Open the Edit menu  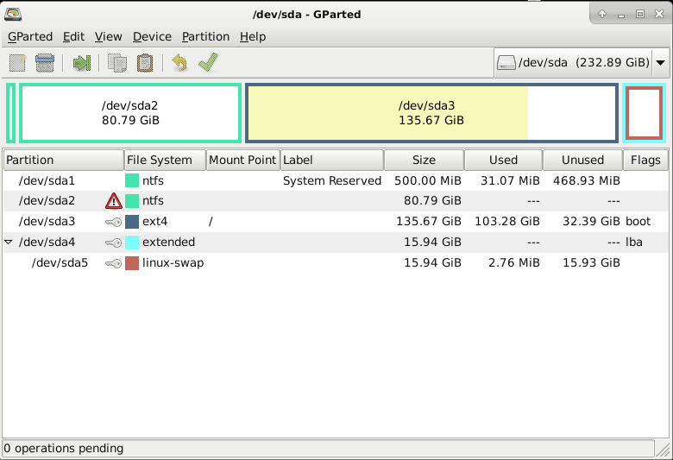click(x=73, y=37)
